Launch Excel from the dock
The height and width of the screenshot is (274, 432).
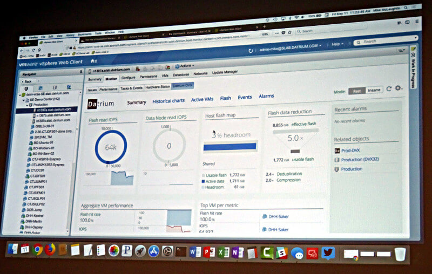(223, 252)
